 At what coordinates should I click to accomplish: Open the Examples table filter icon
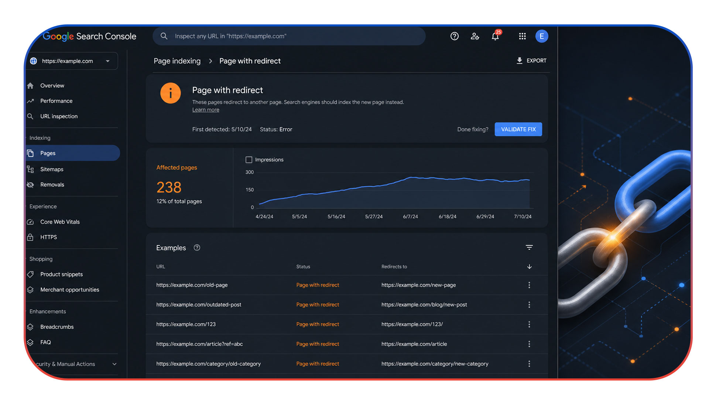[x=529, y=248]
